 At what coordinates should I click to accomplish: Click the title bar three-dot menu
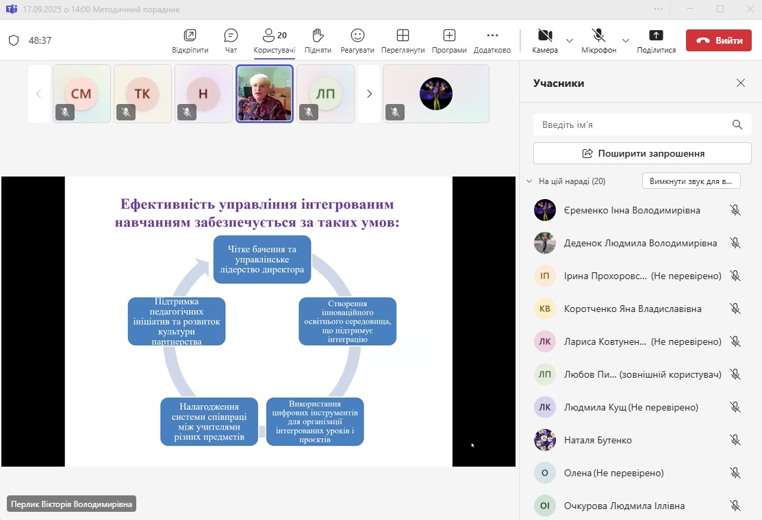point(659,9)
